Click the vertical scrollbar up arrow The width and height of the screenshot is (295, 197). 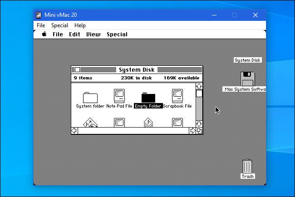[x=199, y=85]
